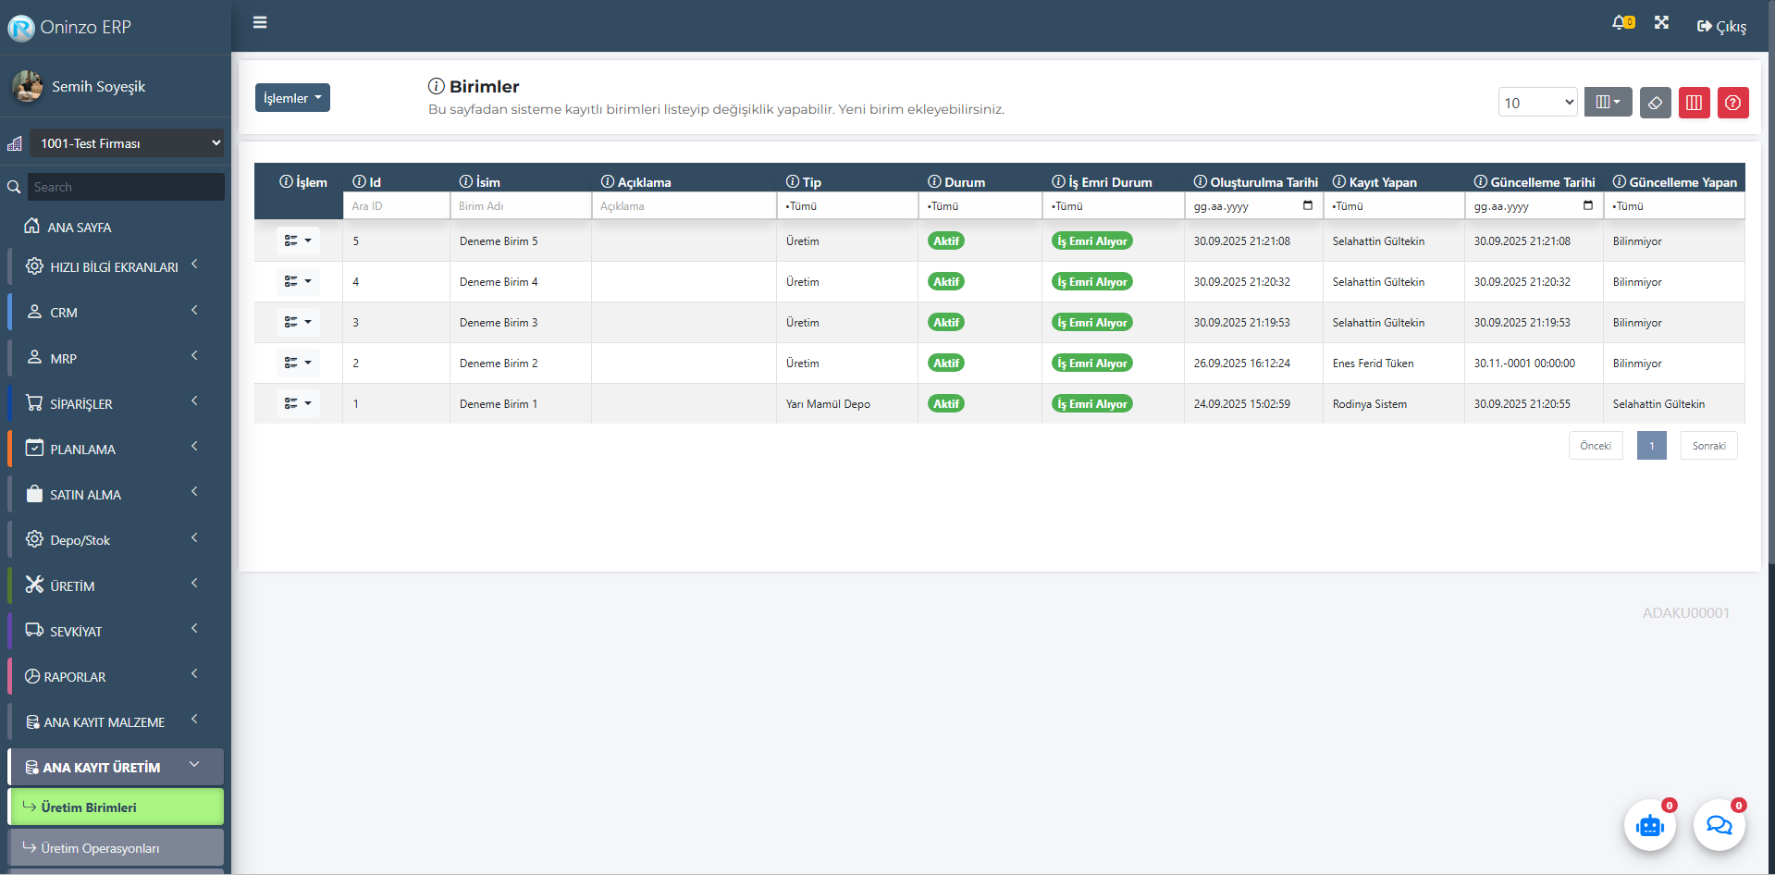Click the Sonraki pagination button
Image resolution: width=1775 pixels, height=875 pixels.
point(1708,446)
